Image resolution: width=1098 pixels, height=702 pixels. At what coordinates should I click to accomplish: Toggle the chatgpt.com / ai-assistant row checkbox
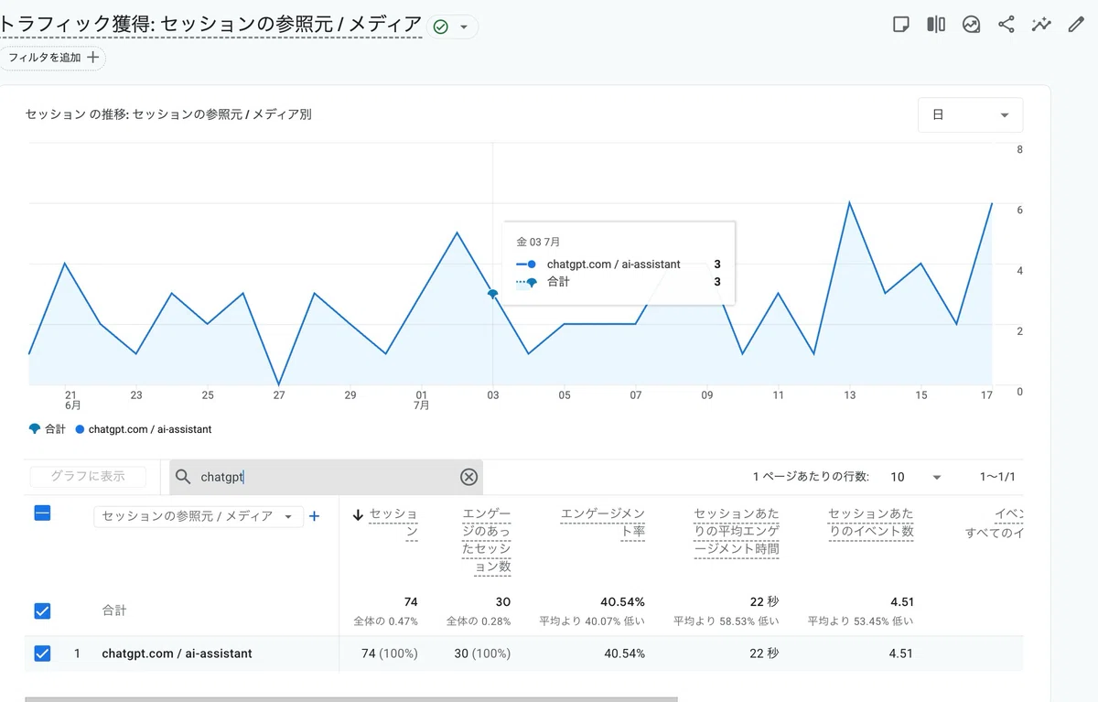42,653
